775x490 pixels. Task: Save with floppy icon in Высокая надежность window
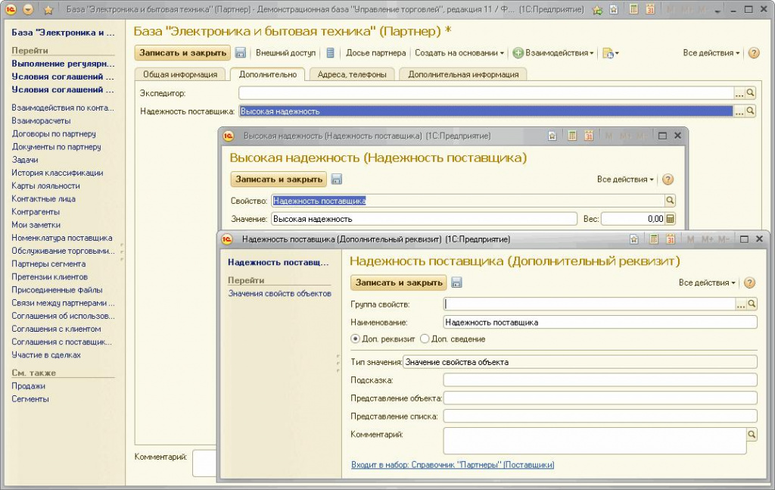click(337, 179)
